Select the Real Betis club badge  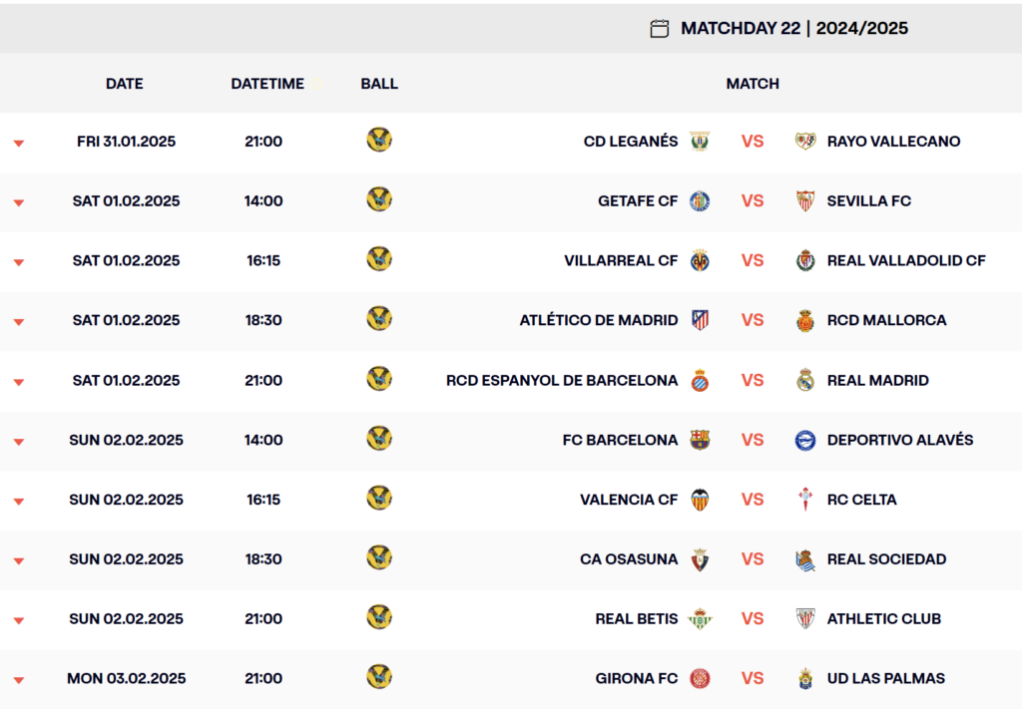point(700,619)
